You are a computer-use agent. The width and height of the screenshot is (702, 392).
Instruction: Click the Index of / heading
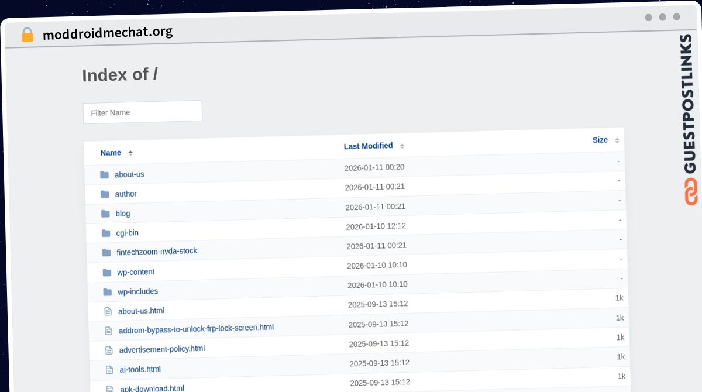[119, 75]
